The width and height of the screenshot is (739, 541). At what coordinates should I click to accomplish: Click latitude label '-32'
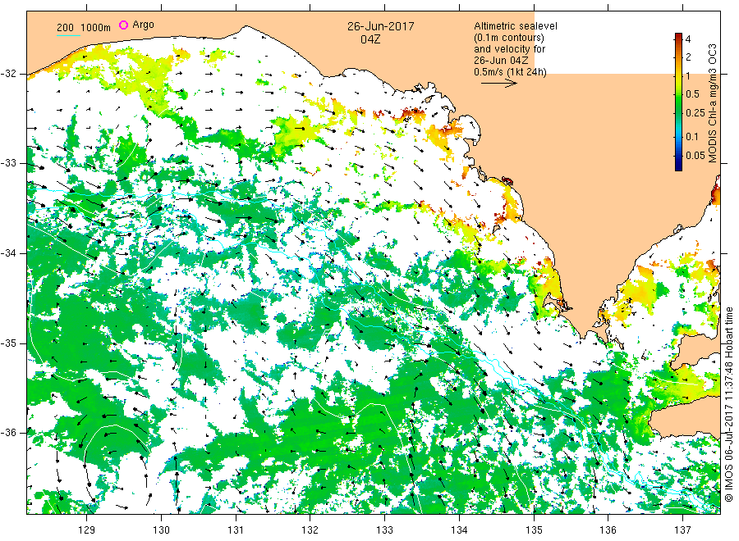[x=8, y=74]
